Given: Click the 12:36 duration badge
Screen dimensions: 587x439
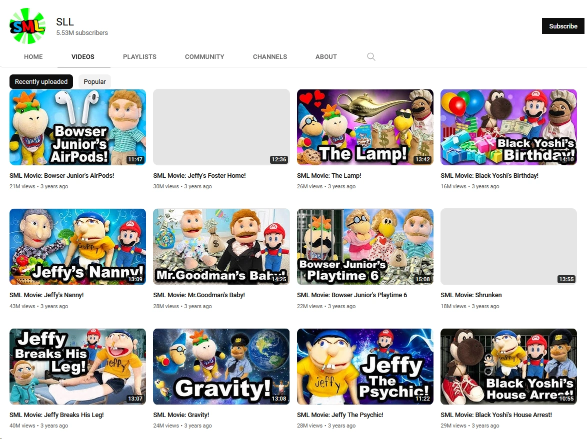Looking at the screenshot, I should coord(279,159).
